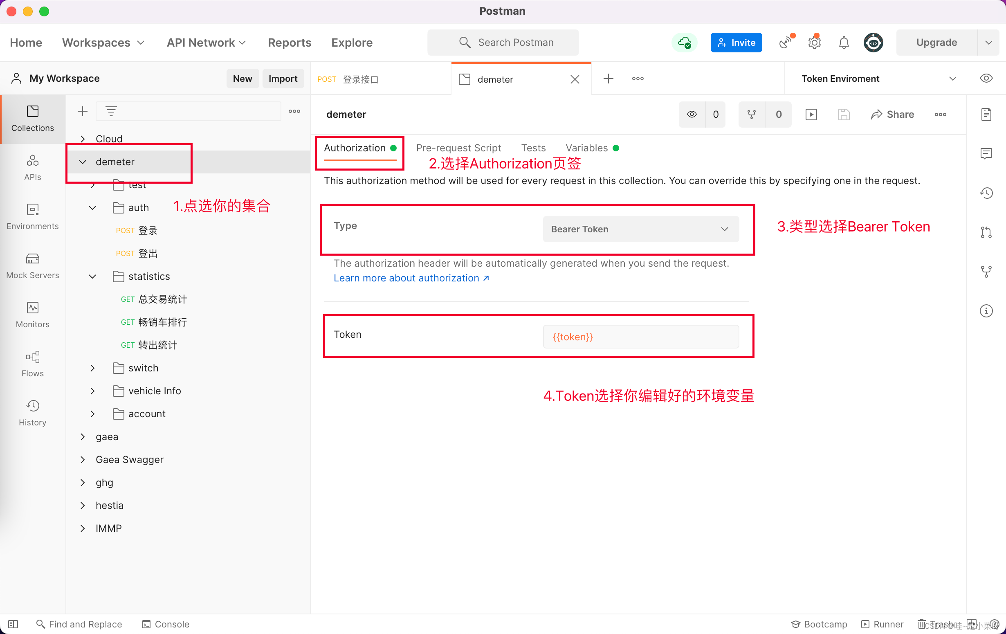Image resolution: width=1006 pixels, height=634 pixels.
Task: Open the Bearer Token type dropdown
Action: (640, 229)
